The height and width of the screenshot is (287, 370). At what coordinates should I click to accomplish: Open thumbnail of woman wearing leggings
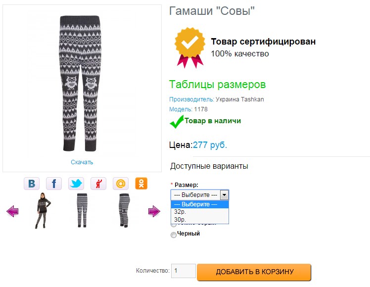[x=41, y=210]
